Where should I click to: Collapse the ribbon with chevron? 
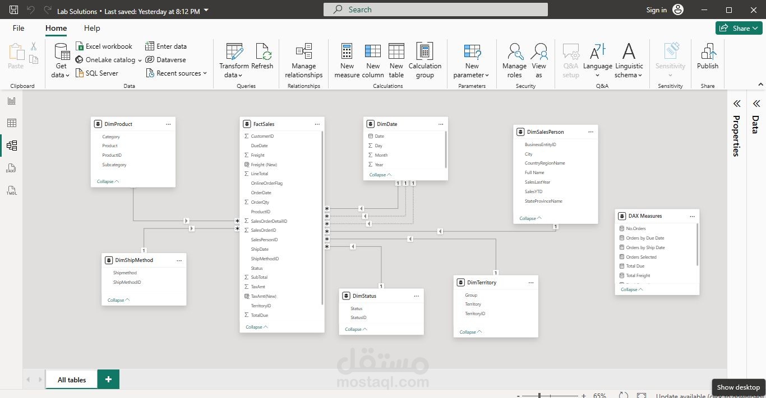coord(760,85)
